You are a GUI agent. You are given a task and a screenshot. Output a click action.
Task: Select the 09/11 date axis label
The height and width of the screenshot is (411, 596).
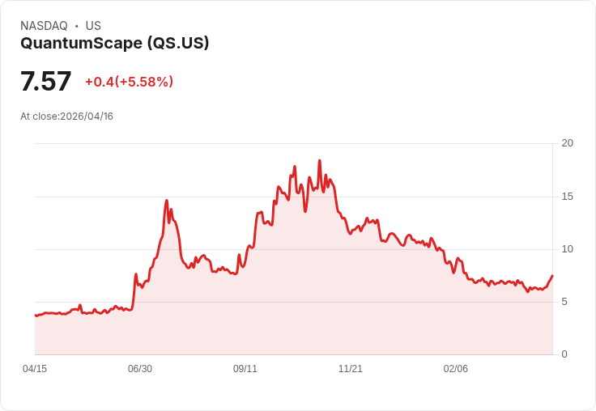click(x=245, y=368)
